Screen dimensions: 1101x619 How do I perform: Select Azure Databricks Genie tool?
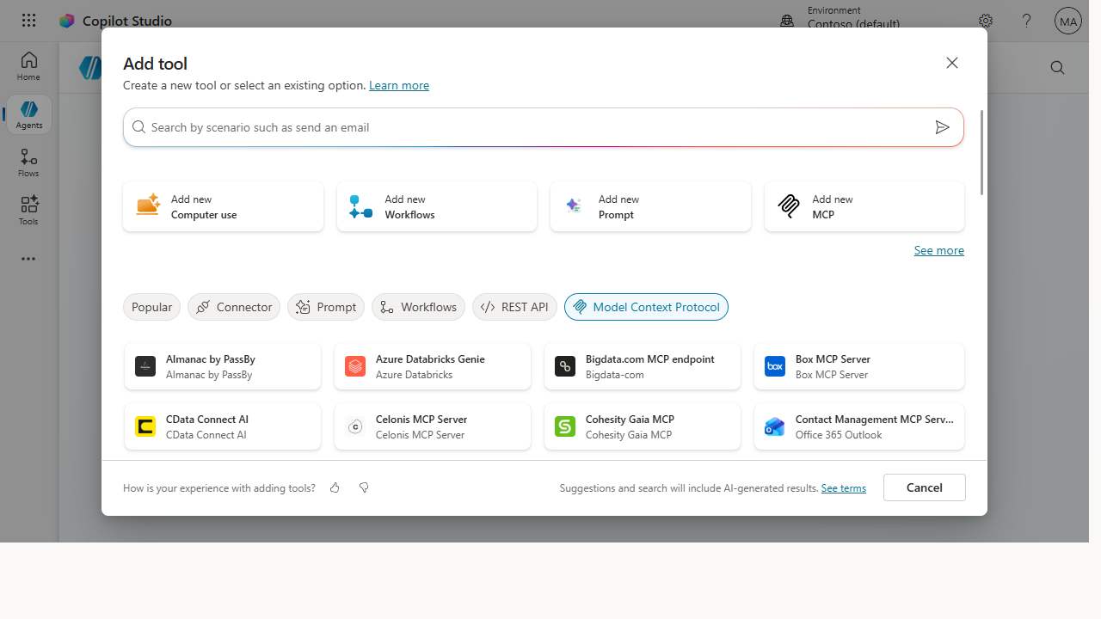[433, 366]
